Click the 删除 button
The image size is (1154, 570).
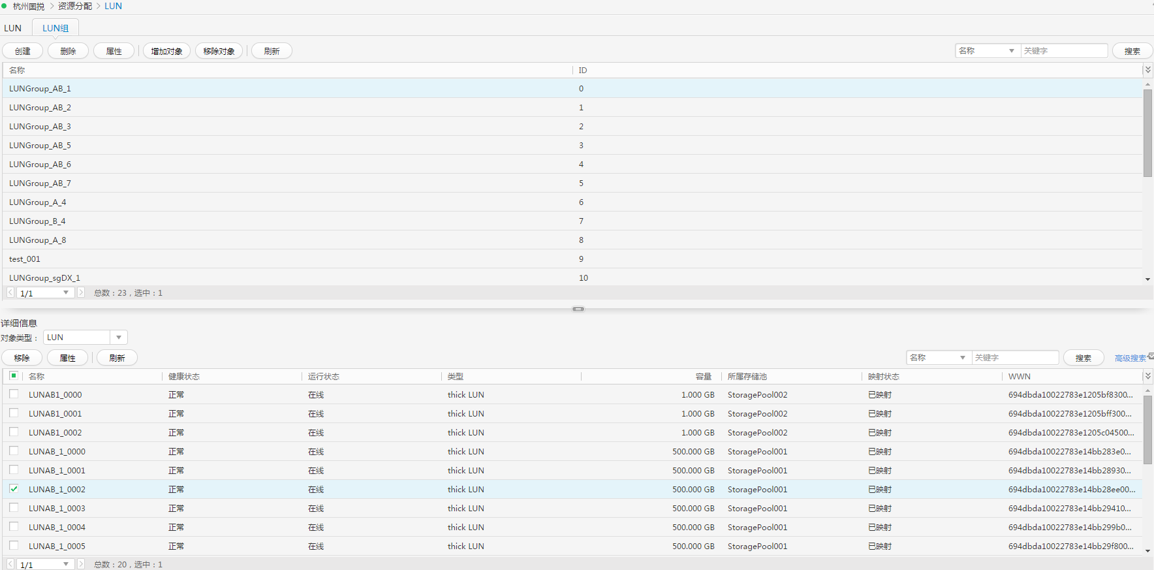(x=68, y=51)
